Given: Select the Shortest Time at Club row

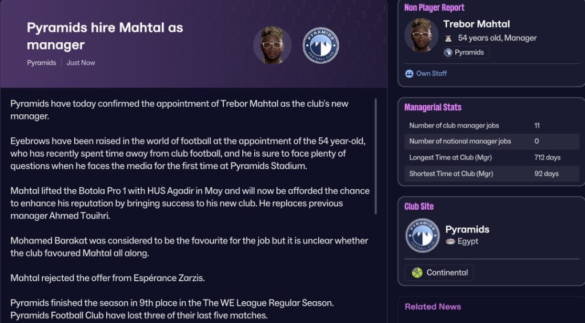Looking at the screenshot, I should point(492,174).
